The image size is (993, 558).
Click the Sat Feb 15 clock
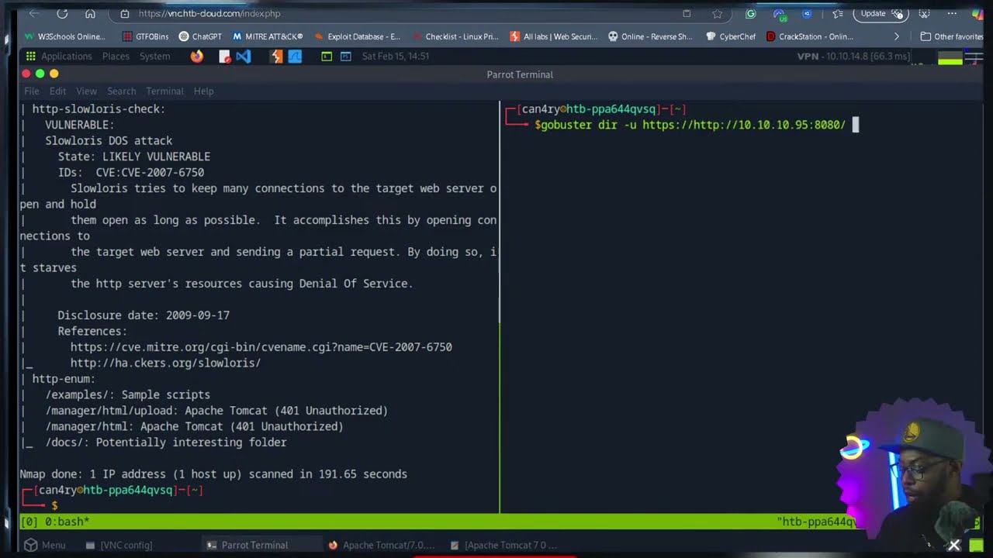[396, 57]
